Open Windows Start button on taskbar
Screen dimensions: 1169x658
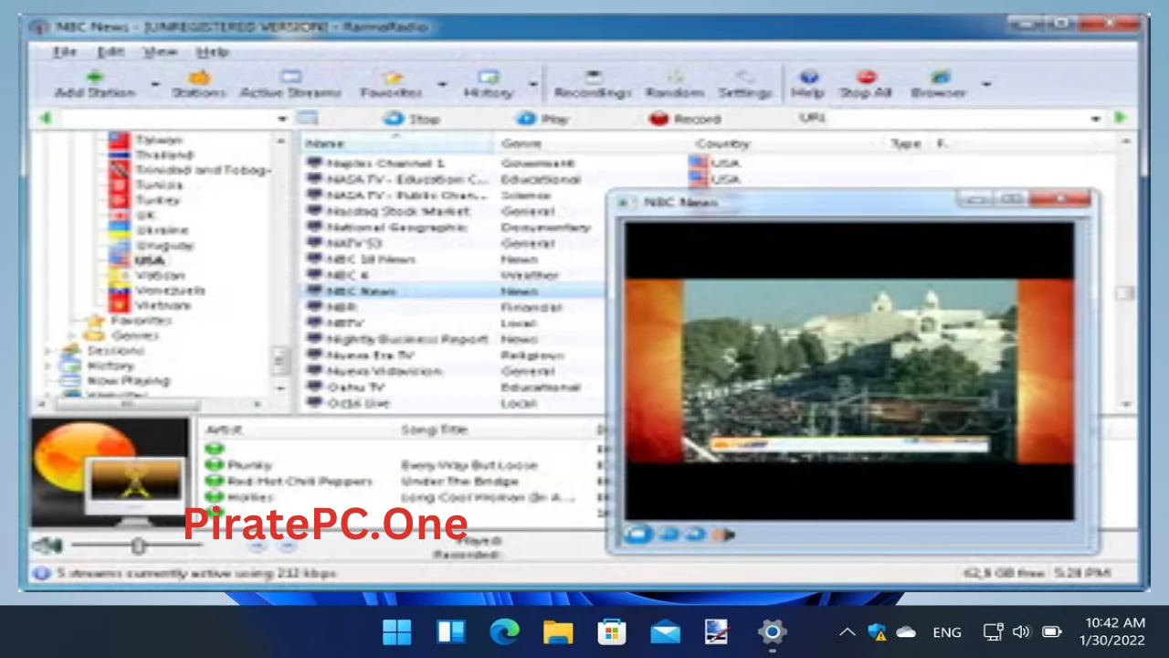[396, 631]
